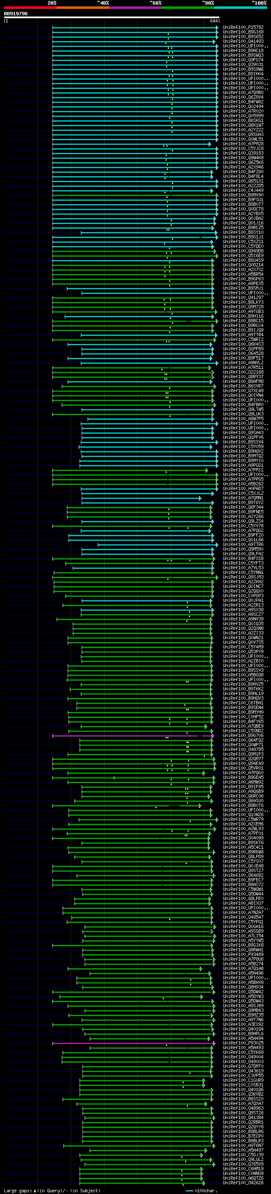Select hit label UniRef100_Q9SUA3
The image size is (271, 1194).
(x=243, y=134)
